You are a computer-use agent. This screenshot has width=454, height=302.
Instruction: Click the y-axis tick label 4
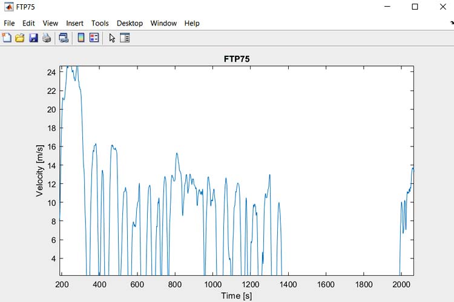coord(53,258)
